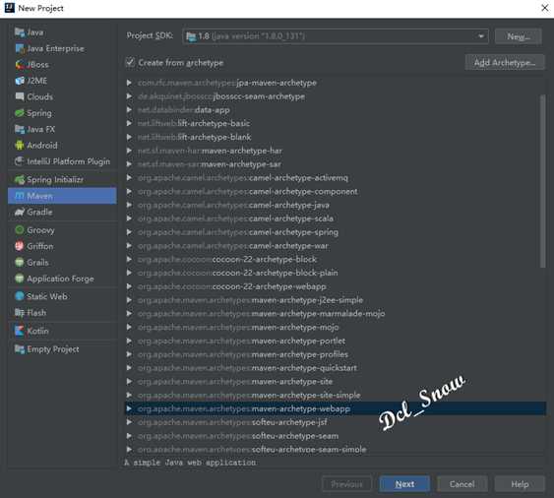Image resolution: width=554 pixels, height=498 pixels.
Task: Select the camel-archetype-java row
Action: point(336,205)
